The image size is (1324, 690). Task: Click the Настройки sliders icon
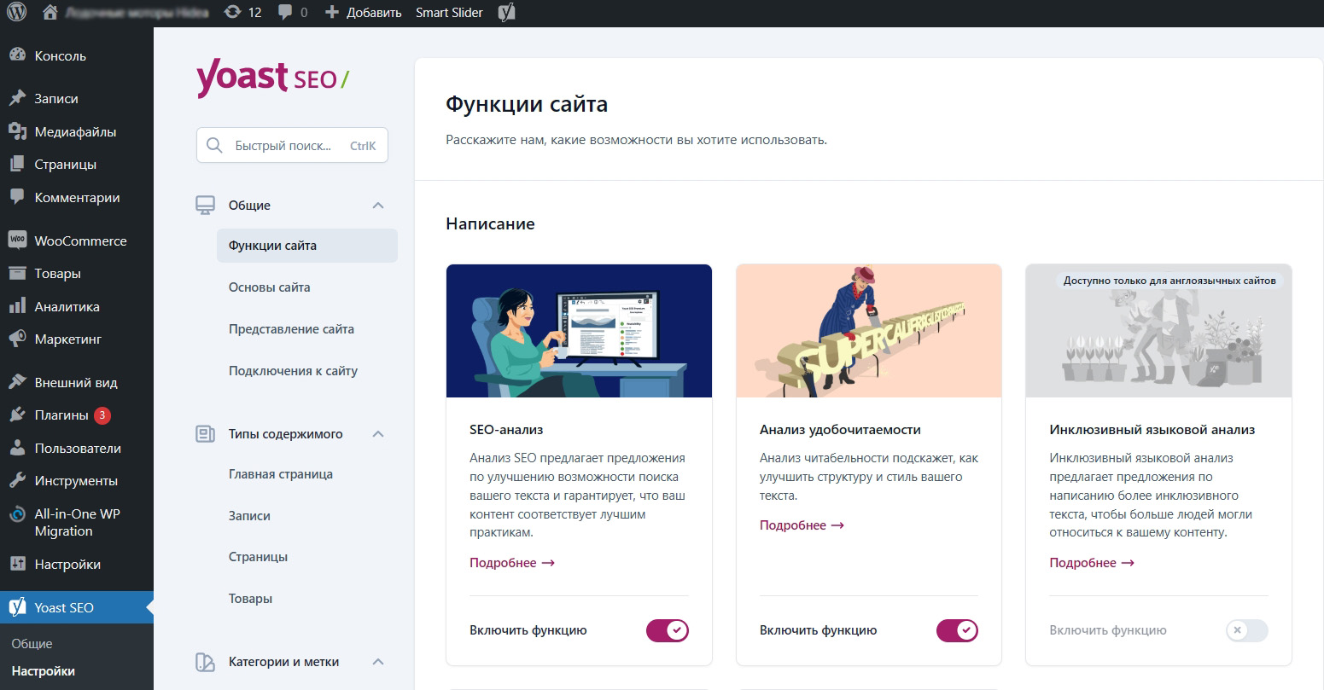[17, 564]
